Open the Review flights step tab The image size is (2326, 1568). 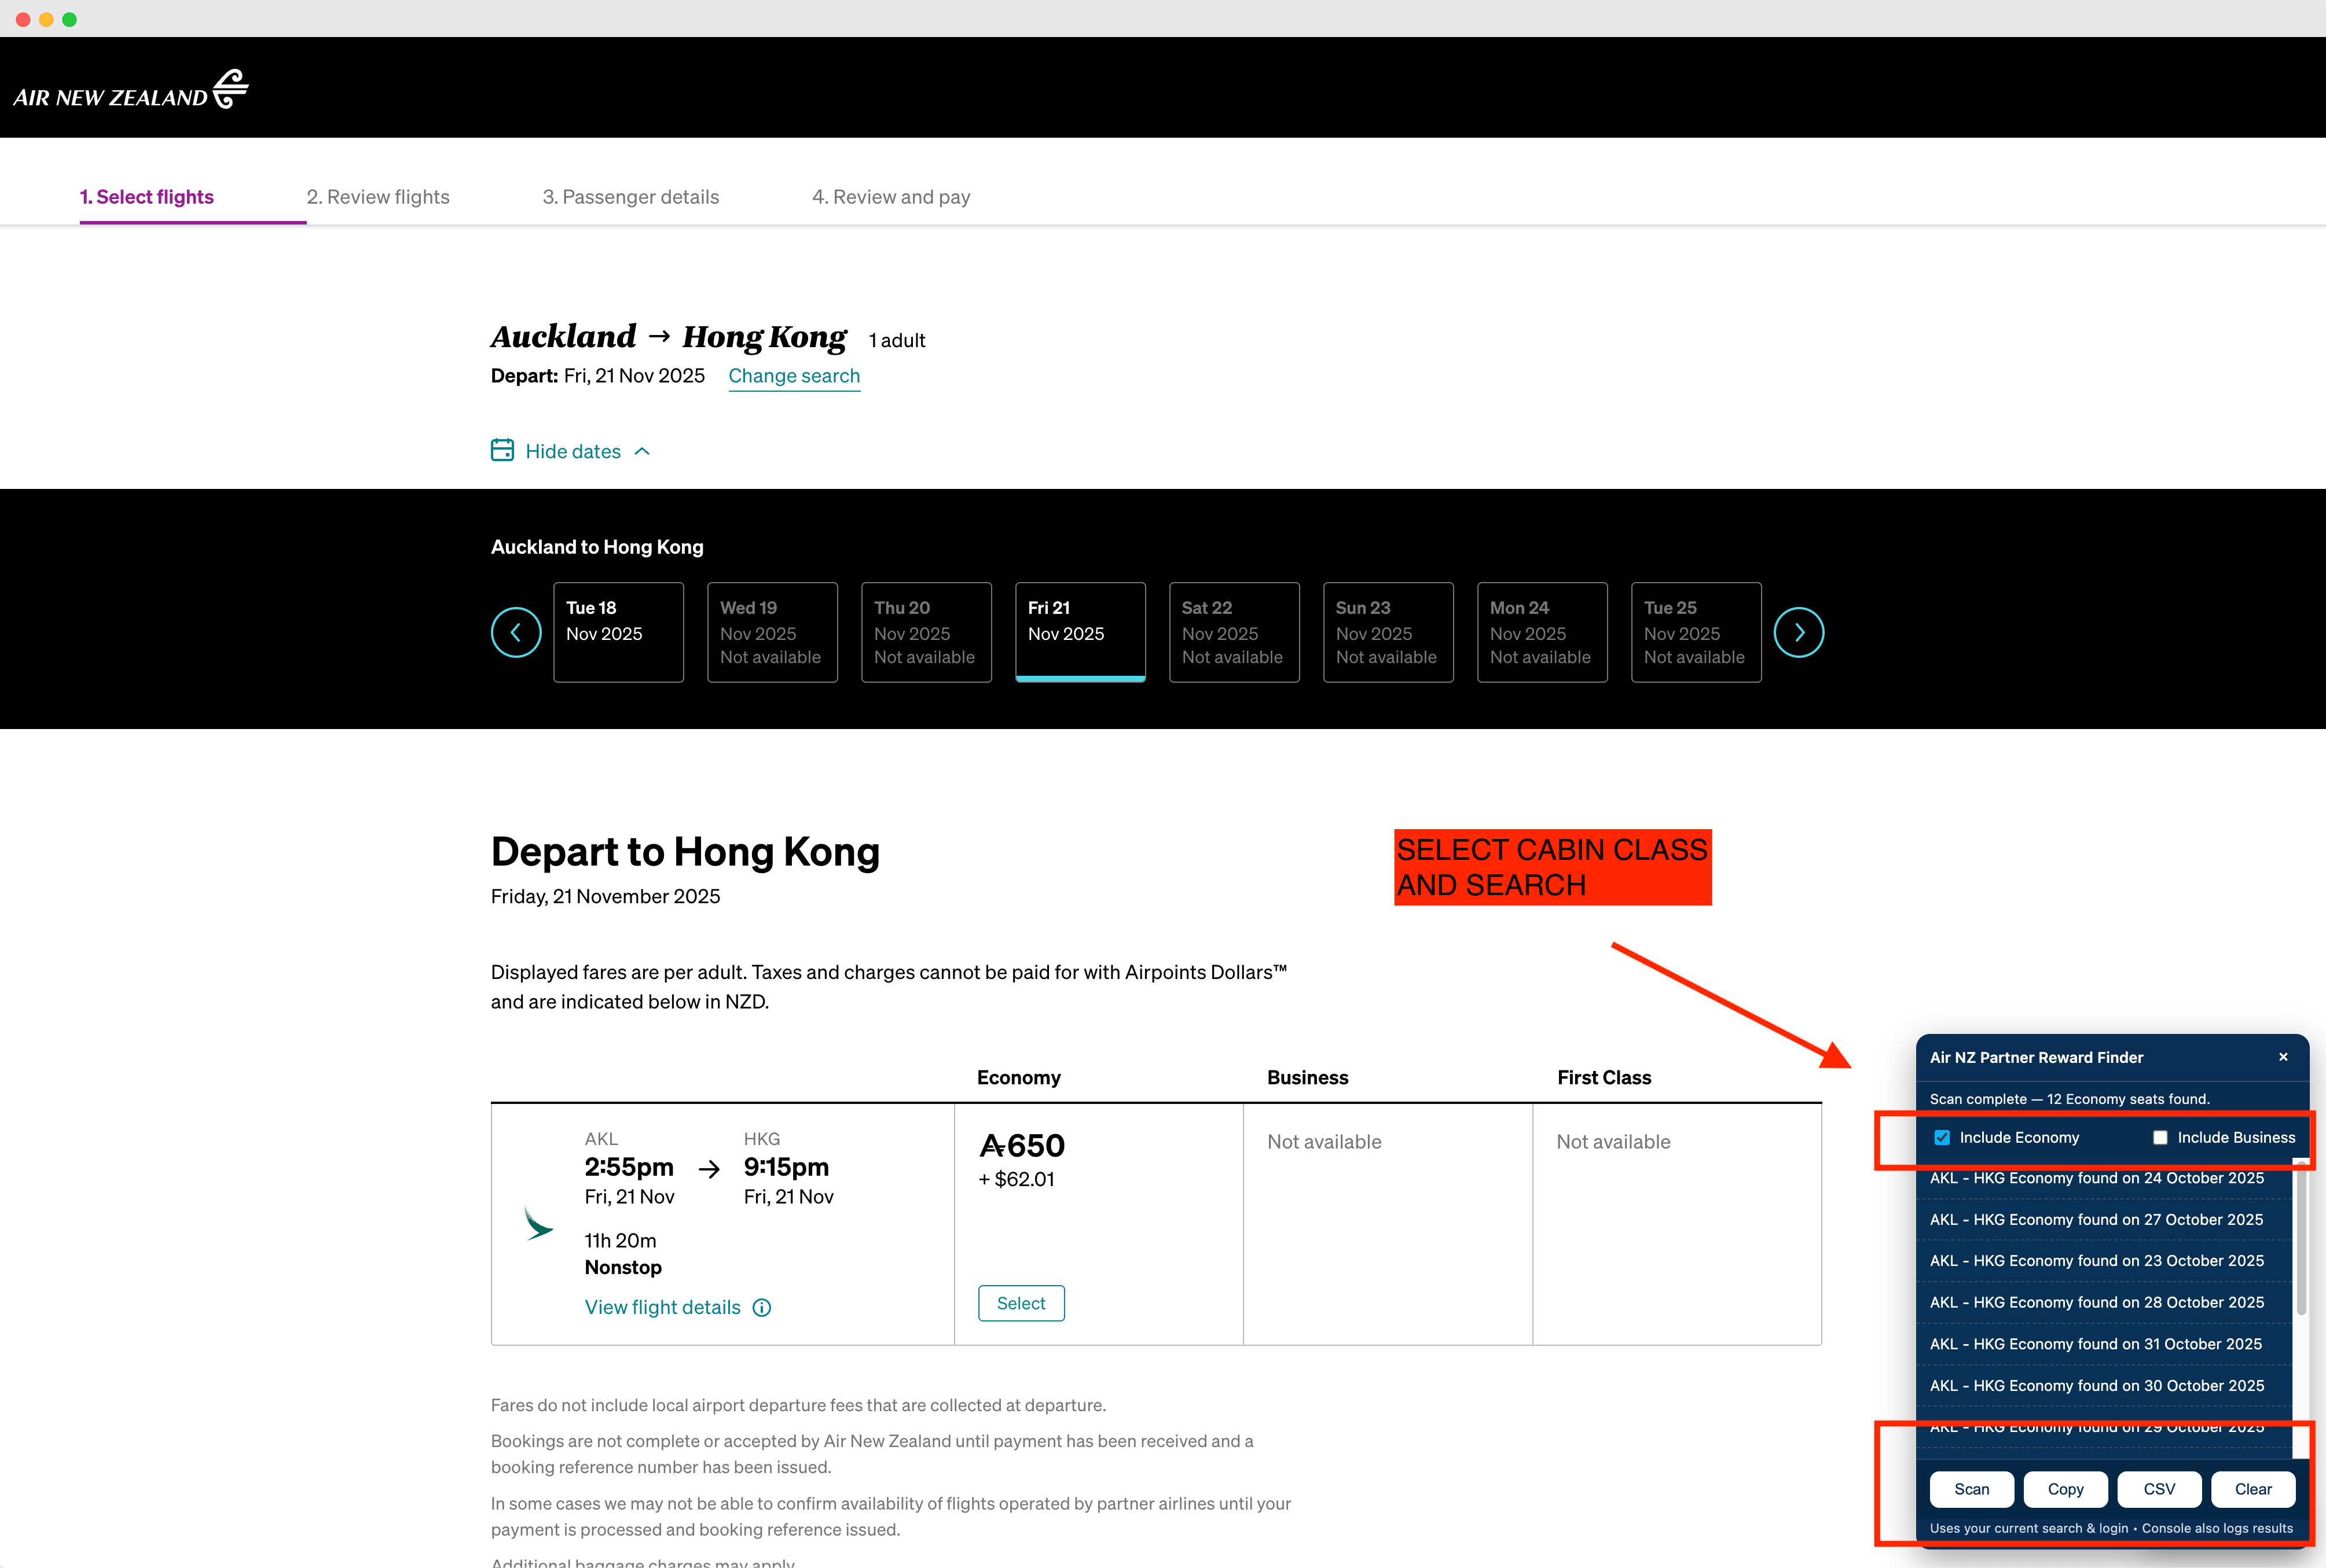tap(377, 197)
